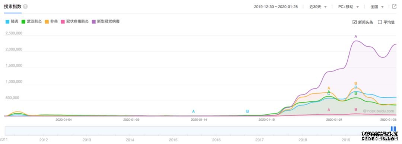Click pink news marker B near 2020-01-26
Screen dimensions: 402x144
[x=355, y=110]
